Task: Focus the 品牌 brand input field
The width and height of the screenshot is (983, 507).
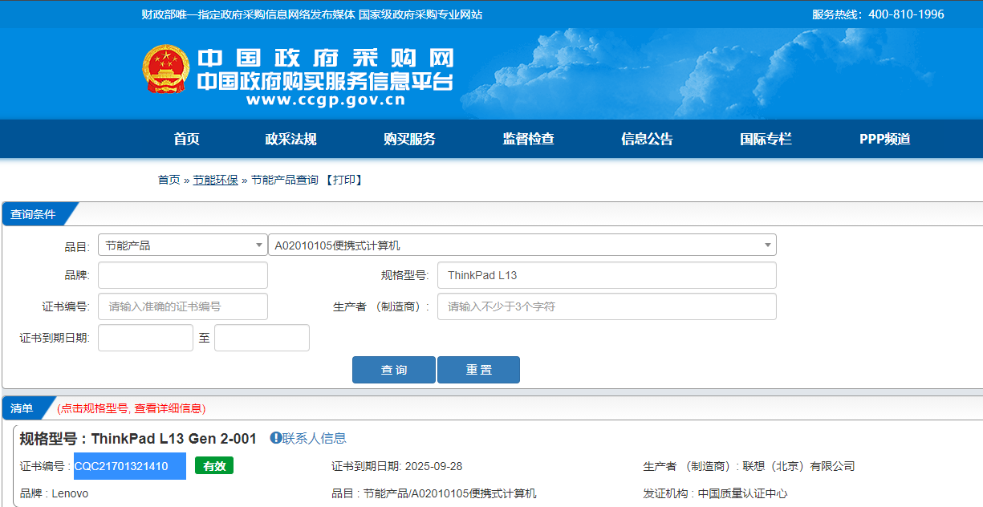Action: click(x=183, y=275)
